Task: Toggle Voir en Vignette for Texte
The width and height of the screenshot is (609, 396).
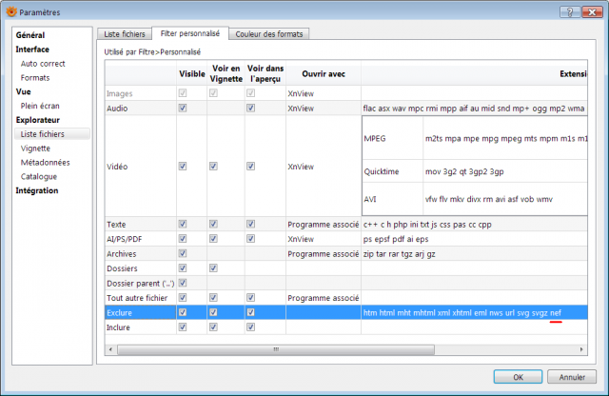Action: click(x=213, y=224)
